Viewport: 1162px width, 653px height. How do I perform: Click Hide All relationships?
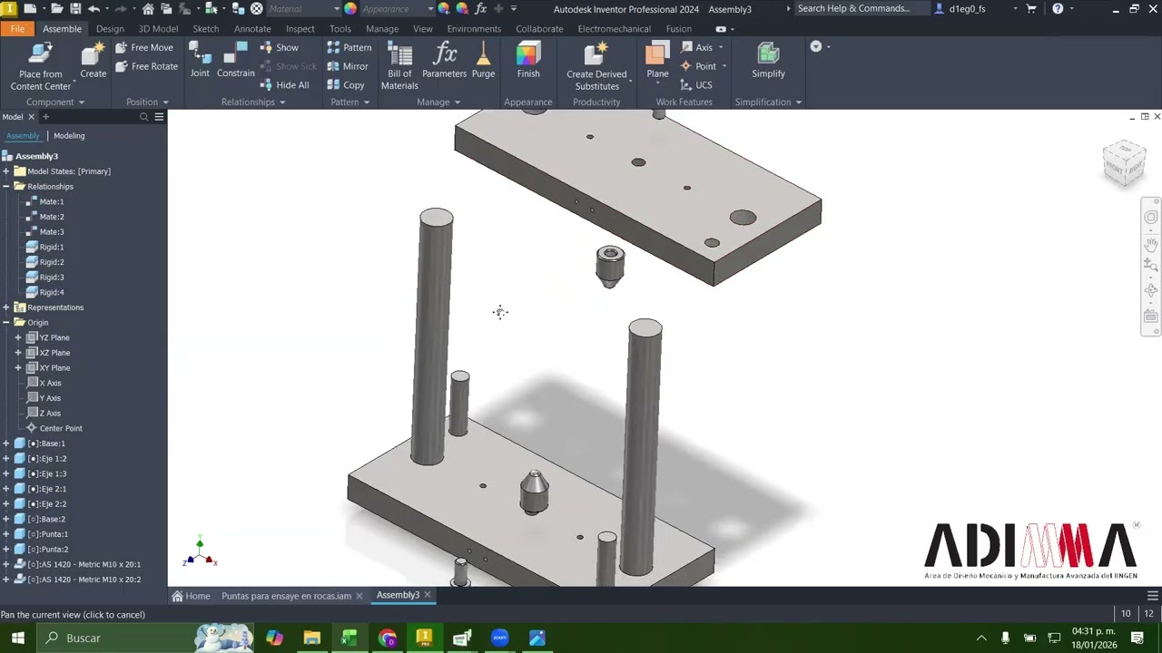point(284,85)
